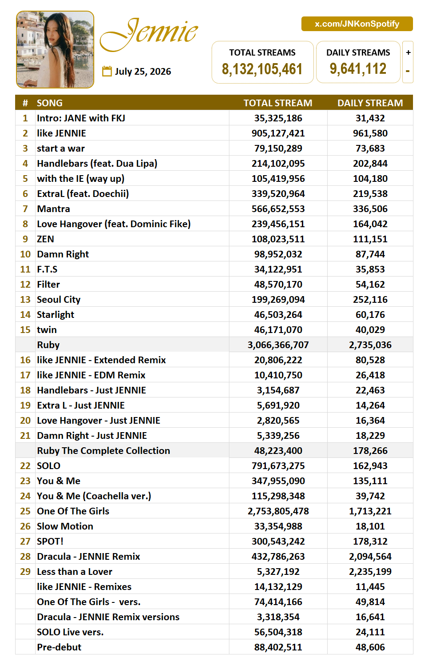Image resolution: width=429 pixels, height=666 pixels.
Task: Select Dracula - JENNIE Remix song name
Action: pos(88,556)
